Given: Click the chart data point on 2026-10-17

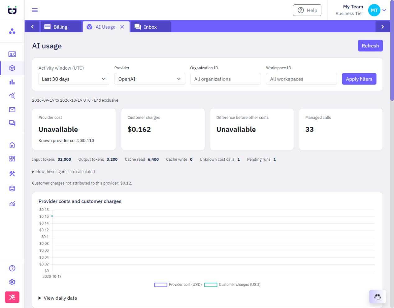Looking at the screenshot, I should coord(52,216).
